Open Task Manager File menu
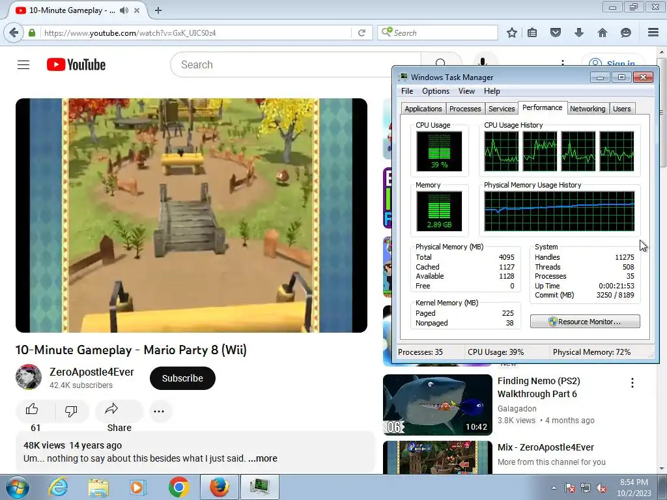 [407, 91]
